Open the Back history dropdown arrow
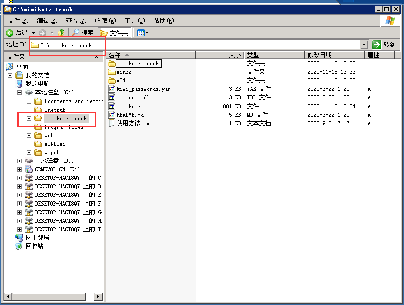Viewport: 404px width, 305px height. pos(33,33)
